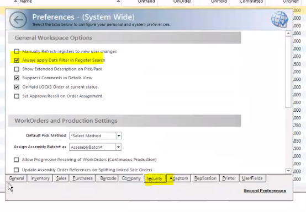Viewport: 306px width, 212px height.
Task: Click the Default Pick Method label
Action: [46, 135]
